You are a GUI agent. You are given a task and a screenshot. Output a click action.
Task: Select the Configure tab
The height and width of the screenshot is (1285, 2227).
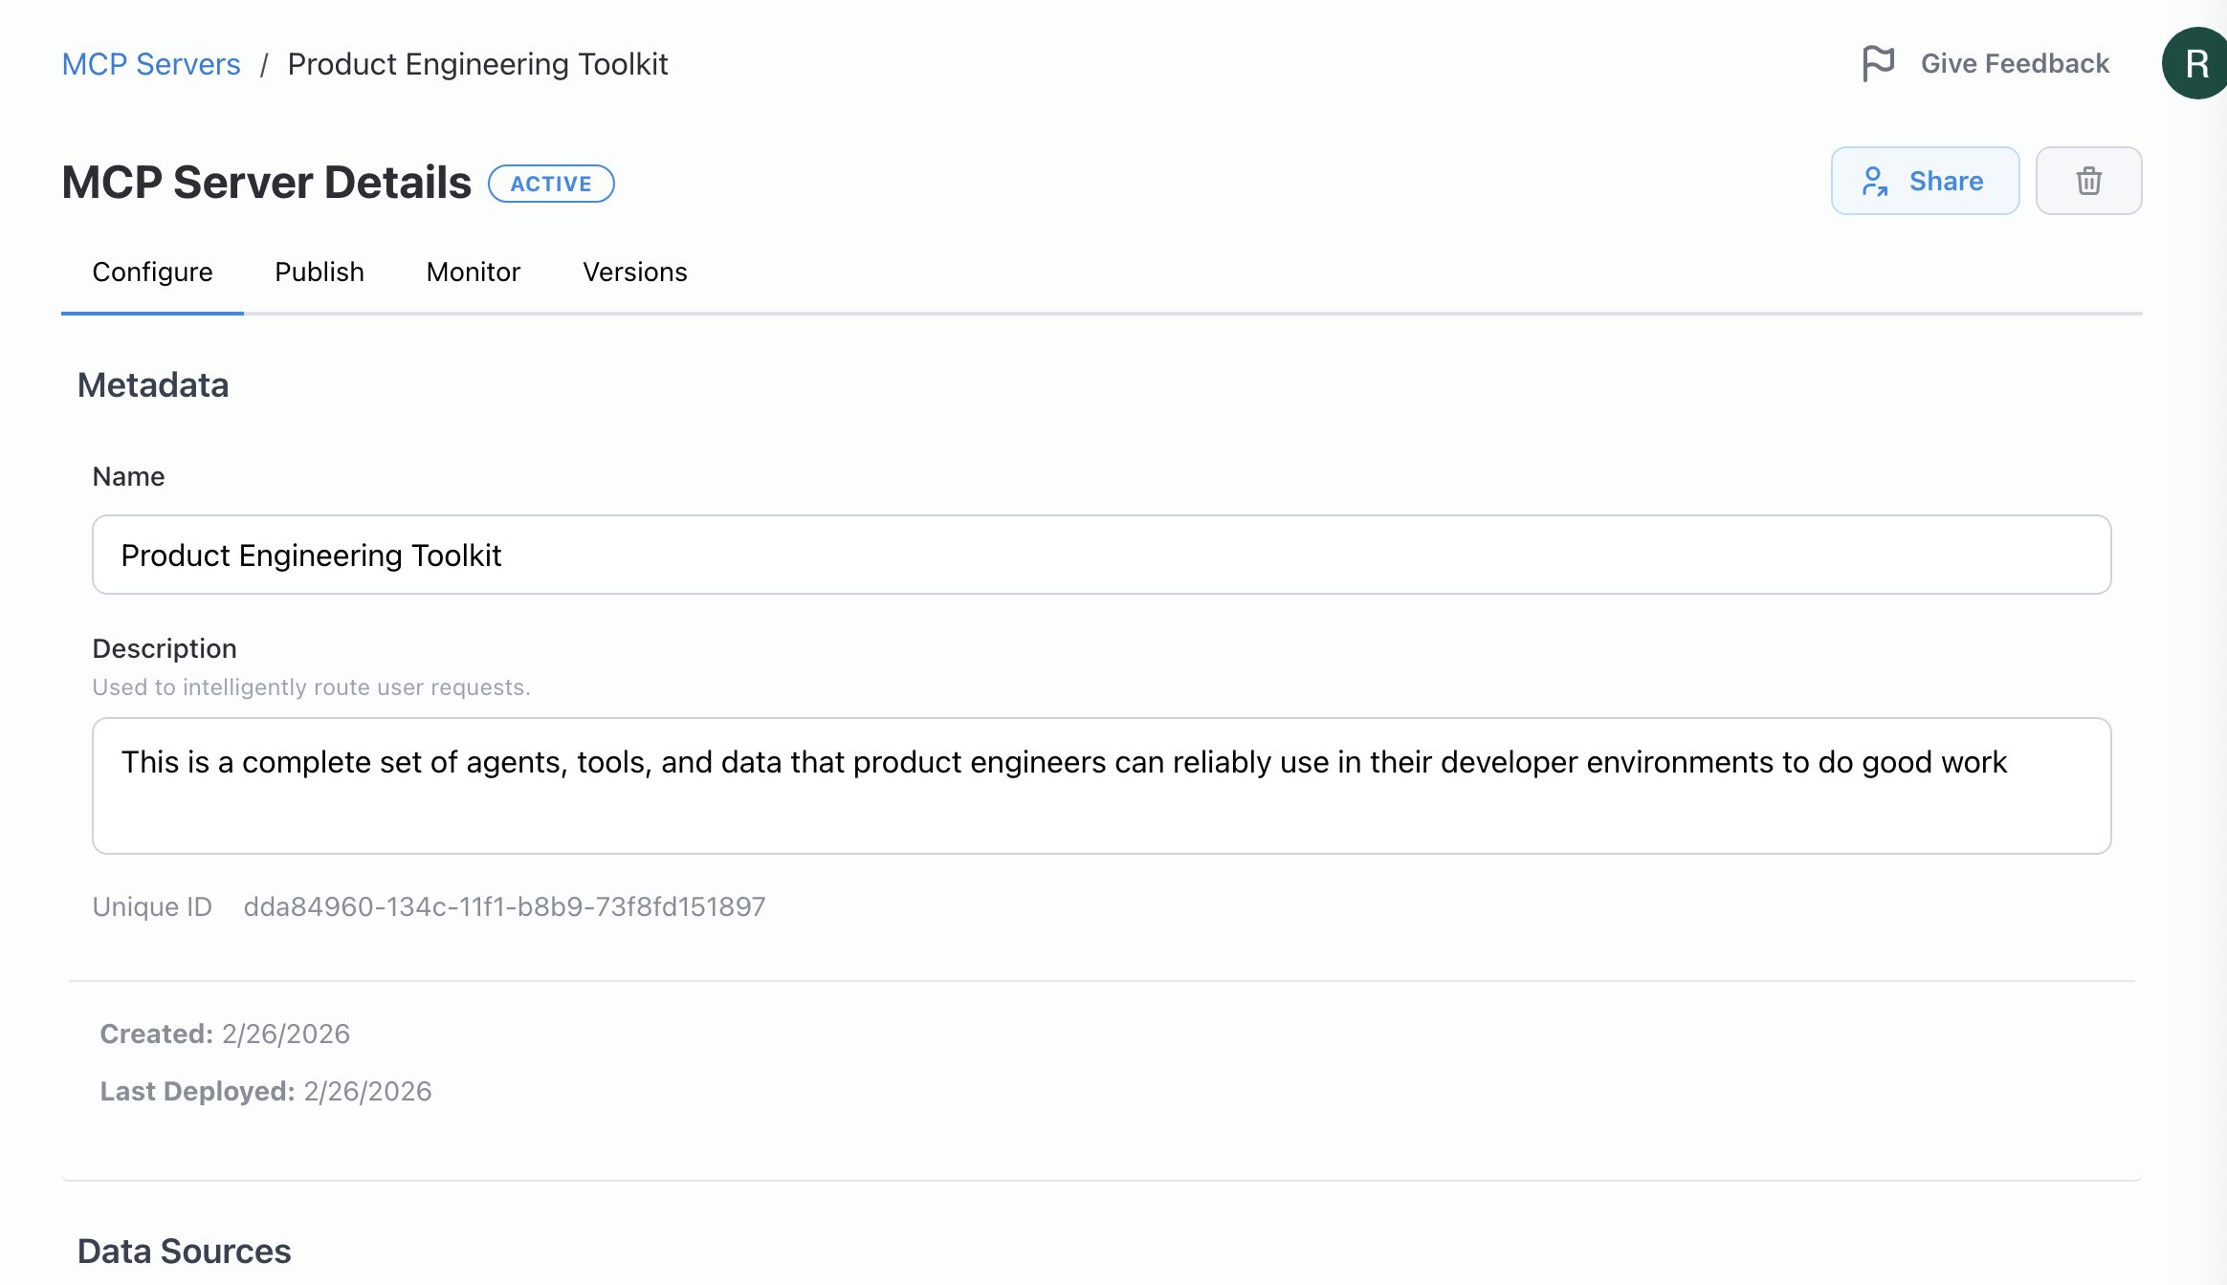pyautogui.click(x=152, y=272)
